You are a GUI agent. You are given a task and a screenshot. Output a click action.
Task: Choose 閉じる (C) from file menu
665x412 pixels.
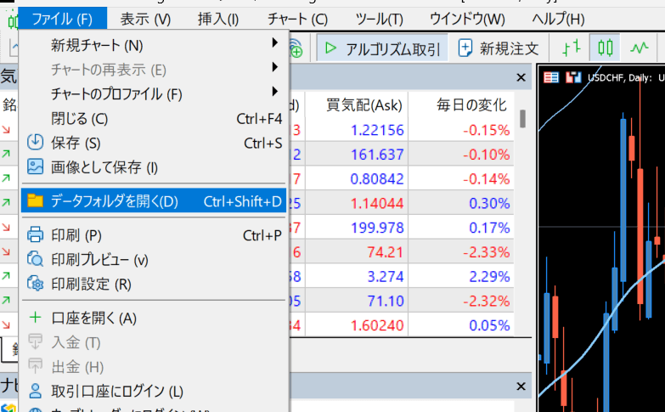tap(154, 118)
